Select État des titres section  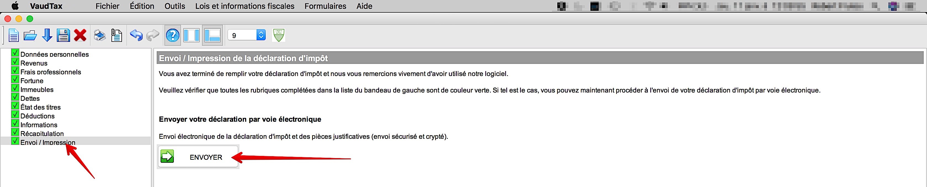(41, 107)
